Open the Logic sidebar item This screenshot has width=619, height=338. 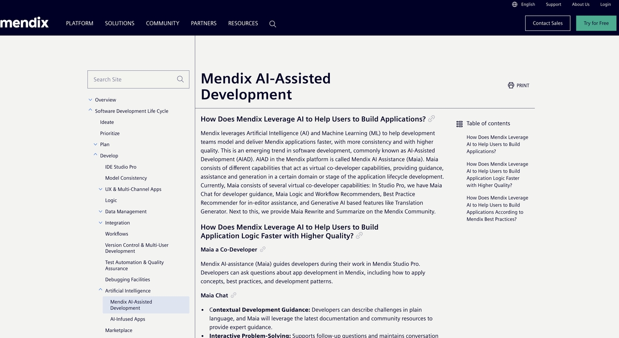pos(111,200)
